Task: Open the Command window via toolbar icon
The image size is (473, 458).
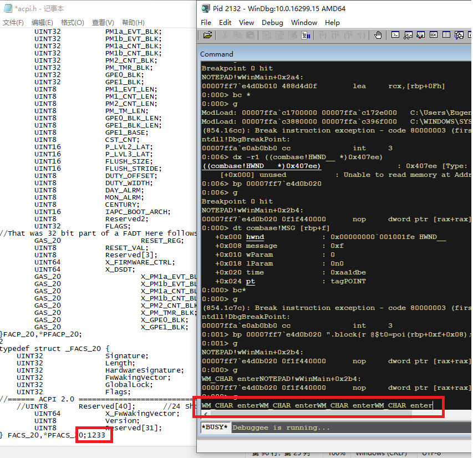Action: click(x=395, y=35)
